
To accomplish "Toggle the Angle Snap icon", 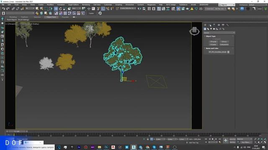I will point(103,8).
